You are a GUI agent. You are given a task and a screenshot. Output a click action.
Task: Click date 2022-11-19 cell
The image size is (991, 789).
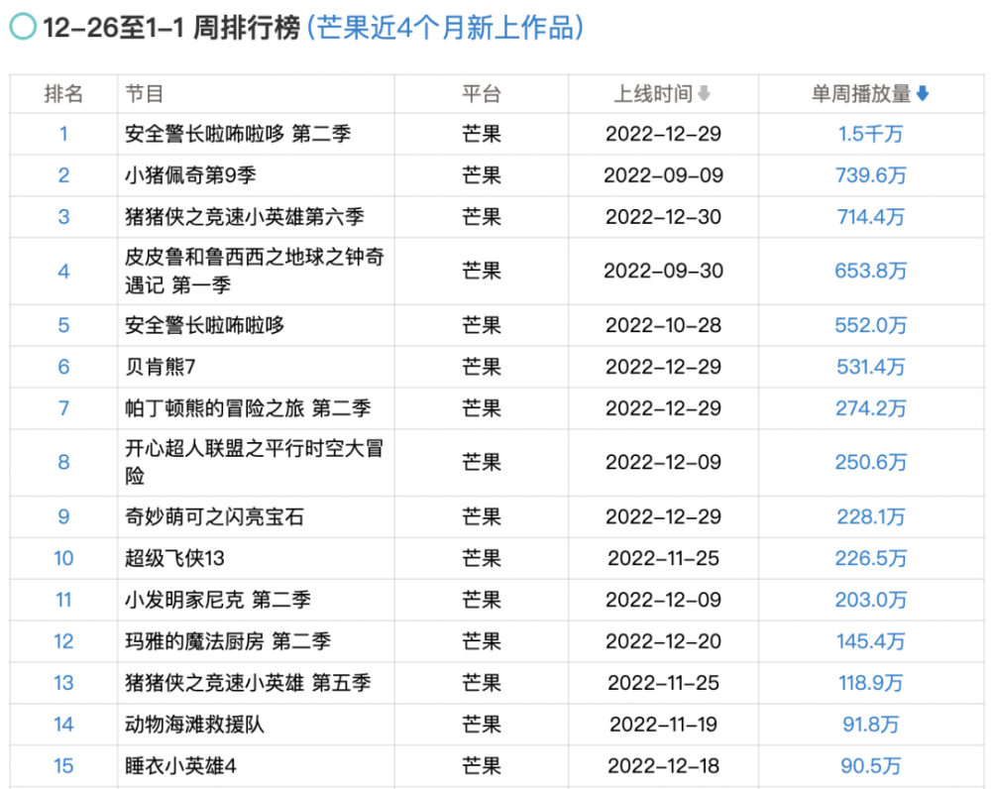(x=663, y=725)
